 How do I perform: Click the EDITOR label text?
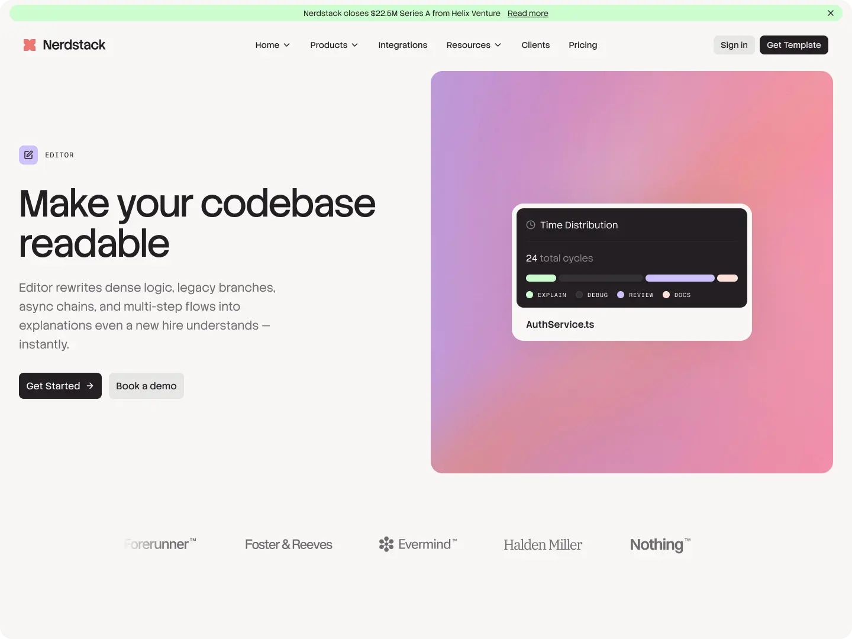[60, 155]
